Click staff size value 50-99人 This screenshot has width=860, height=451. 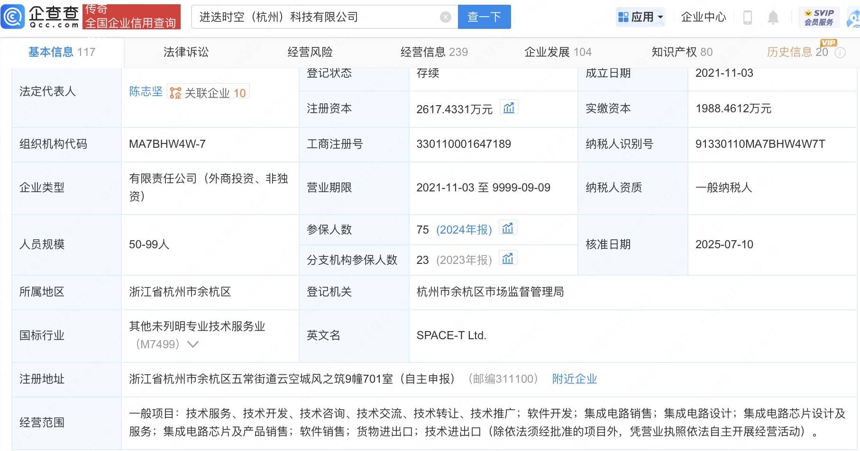pos(149,244)
